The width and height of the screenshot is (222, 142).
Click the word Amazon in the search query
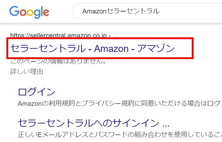point(94,11)
